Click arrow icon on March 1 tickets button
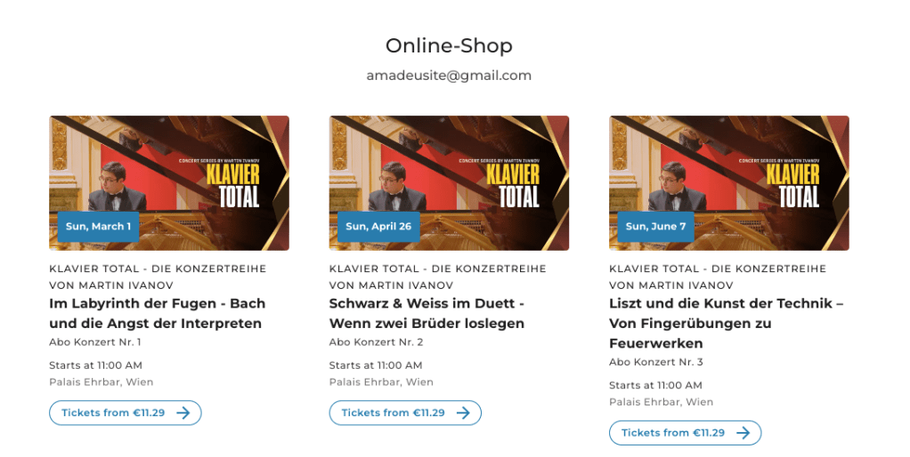 coord(183,413)
